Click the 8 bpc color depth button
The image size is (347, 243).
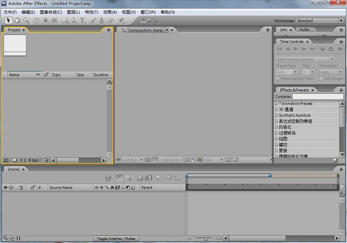33,160
